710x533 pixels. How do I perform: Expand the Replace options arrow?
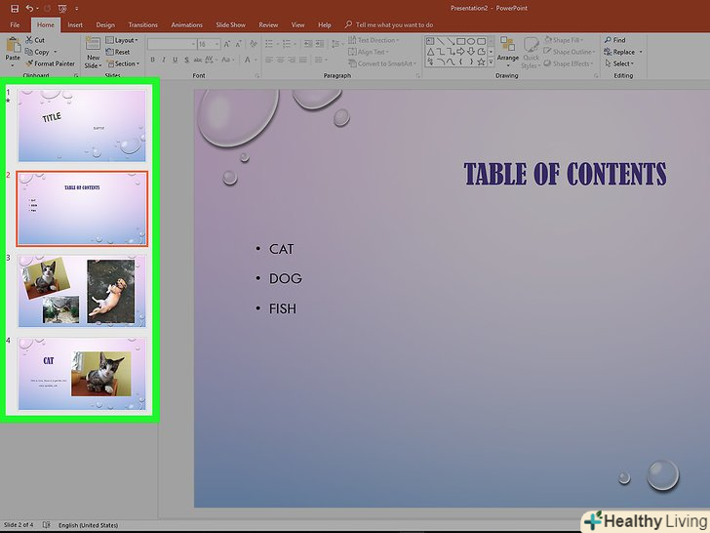click(x=641, y=52)
